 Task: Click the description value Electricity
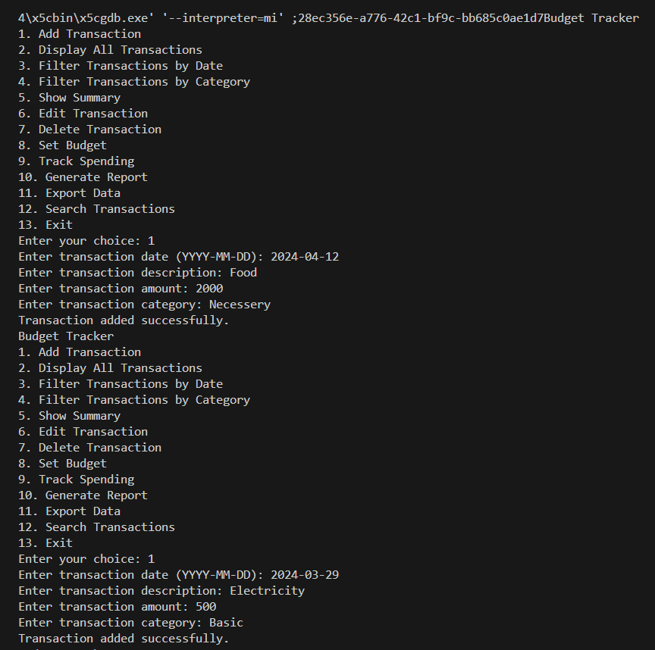[267, 591]
